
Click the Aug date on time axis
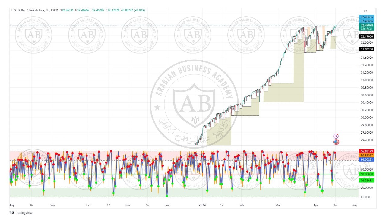point(12,205)
